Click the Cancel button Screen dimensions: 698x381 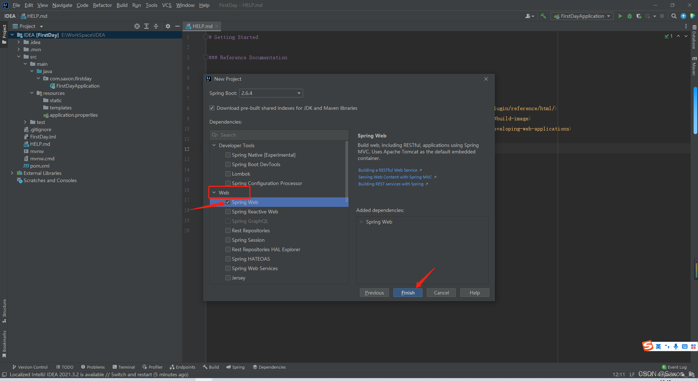441,293
